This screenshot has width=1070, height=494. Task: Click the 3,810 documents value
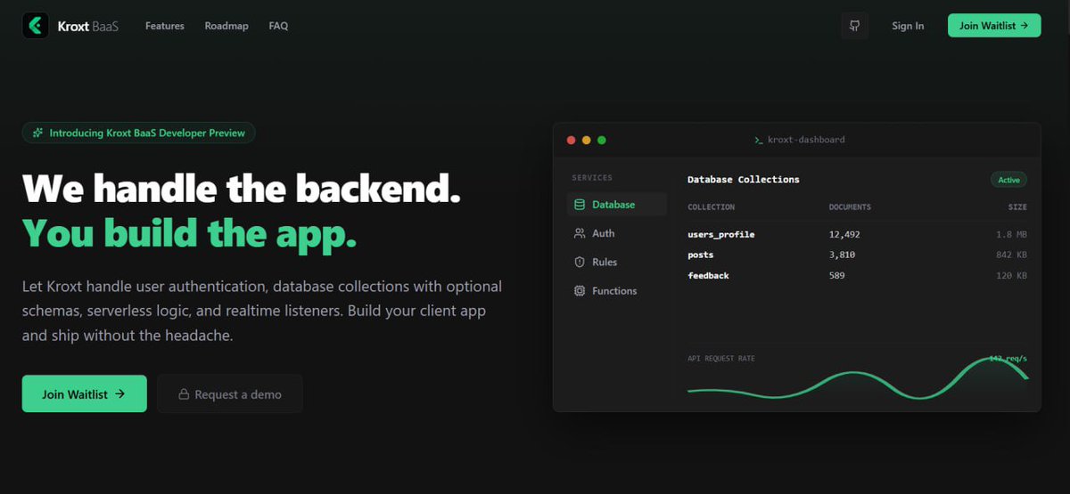pyautogui.click(x=842, y=255)
